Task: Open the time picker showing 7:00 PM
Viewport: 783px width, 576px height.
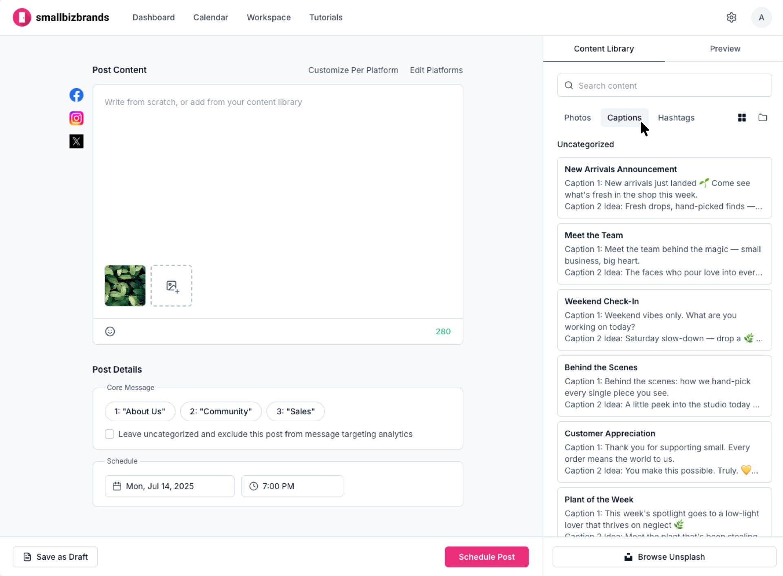Action: (292, 486)
